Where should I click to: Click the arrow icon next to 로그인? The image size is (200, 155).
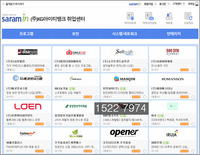[x=169, y=4]
